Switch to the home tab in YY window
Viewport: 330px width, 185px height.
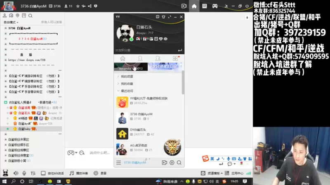[123, 58]
